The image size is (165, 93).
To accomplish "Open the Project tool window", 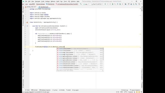I will pyautogui.click(x=23, y=9).
